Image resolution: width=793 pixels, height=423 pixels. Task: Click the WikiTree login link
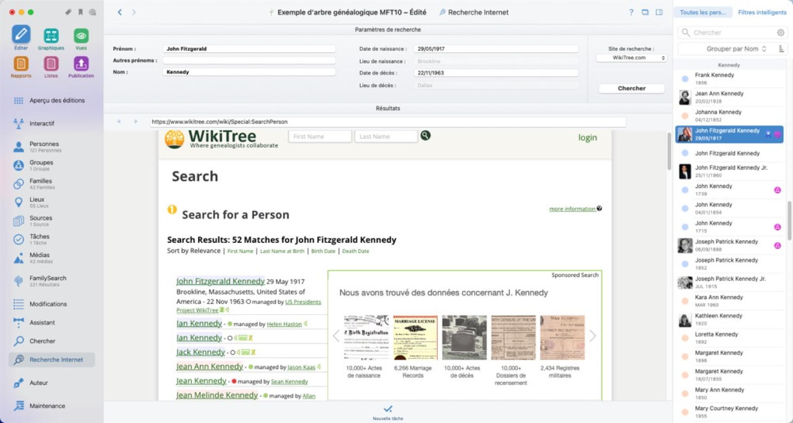click(x=587, y=137)
